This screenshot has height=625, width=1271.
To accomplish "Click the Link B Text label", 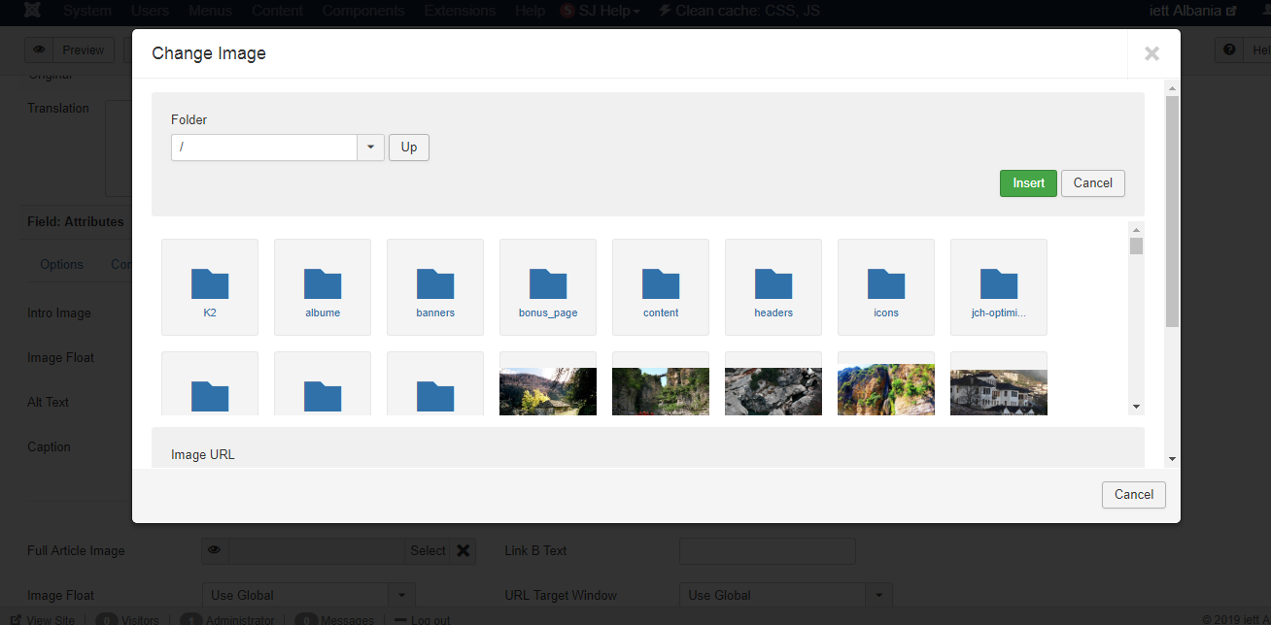I will [535, 550].
